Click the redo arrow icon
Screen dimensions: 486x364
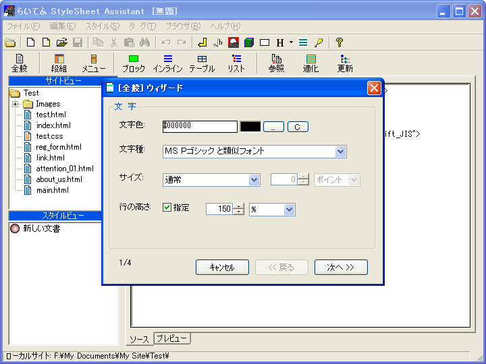(182, 42)
